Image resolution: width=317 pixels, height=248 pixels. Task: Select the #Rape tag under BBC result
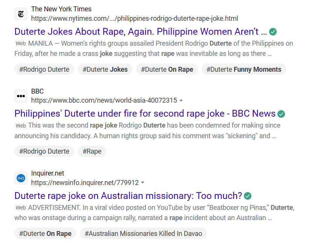pyautogui.click(x=92, y=151)
